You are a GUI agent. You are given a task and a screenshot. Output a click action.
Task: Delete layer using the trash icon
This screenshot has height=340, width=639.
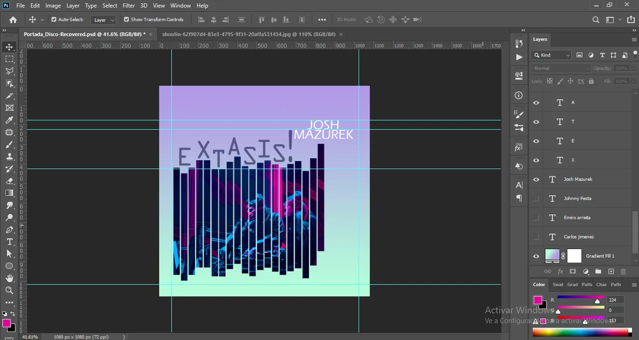pyautogui.click(x=623, y=271)
